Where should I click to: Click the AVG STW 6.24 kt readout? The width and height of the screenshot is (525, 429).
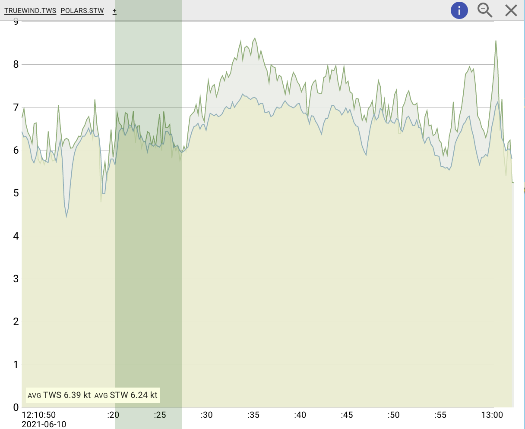[x=126, y=395]
